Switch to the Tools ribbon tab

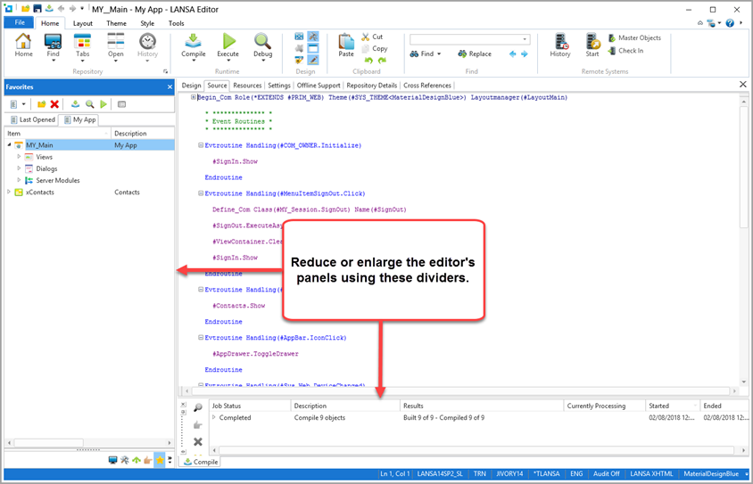tap(177, 23)
